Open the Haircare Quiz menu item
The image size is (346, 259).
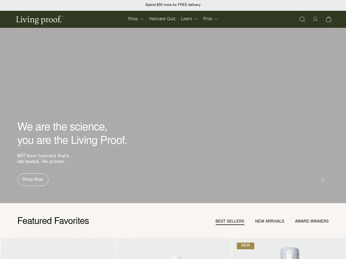tap(162, 19)
